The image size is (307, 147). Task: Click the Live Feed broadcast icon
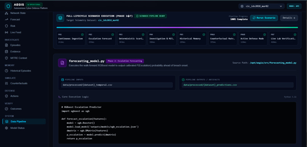[6, 32]
